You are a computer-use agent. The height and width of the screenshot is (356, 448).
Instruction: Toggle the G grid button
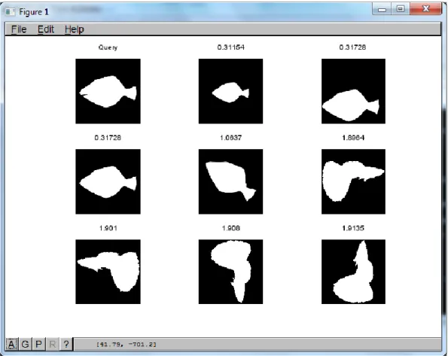pyautogui.click(x=25, y=344)
